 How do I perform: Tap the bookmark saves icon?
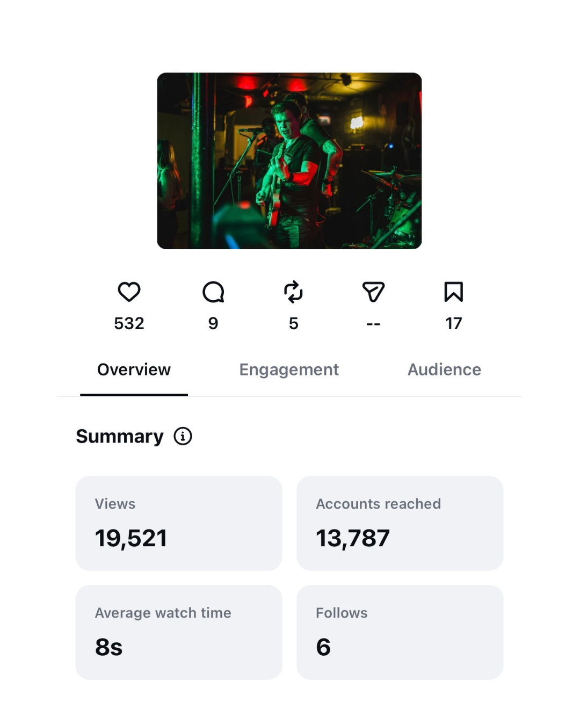[453, 292]
